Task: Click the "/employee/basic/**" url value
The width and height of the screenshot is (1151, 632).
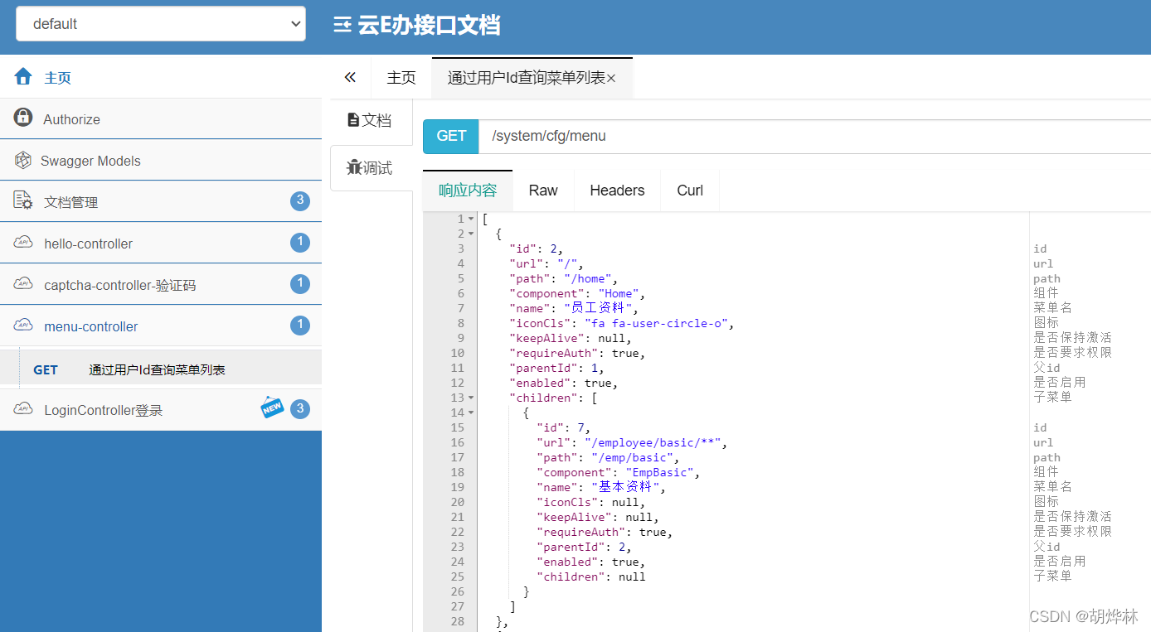Action: (653, 443)
